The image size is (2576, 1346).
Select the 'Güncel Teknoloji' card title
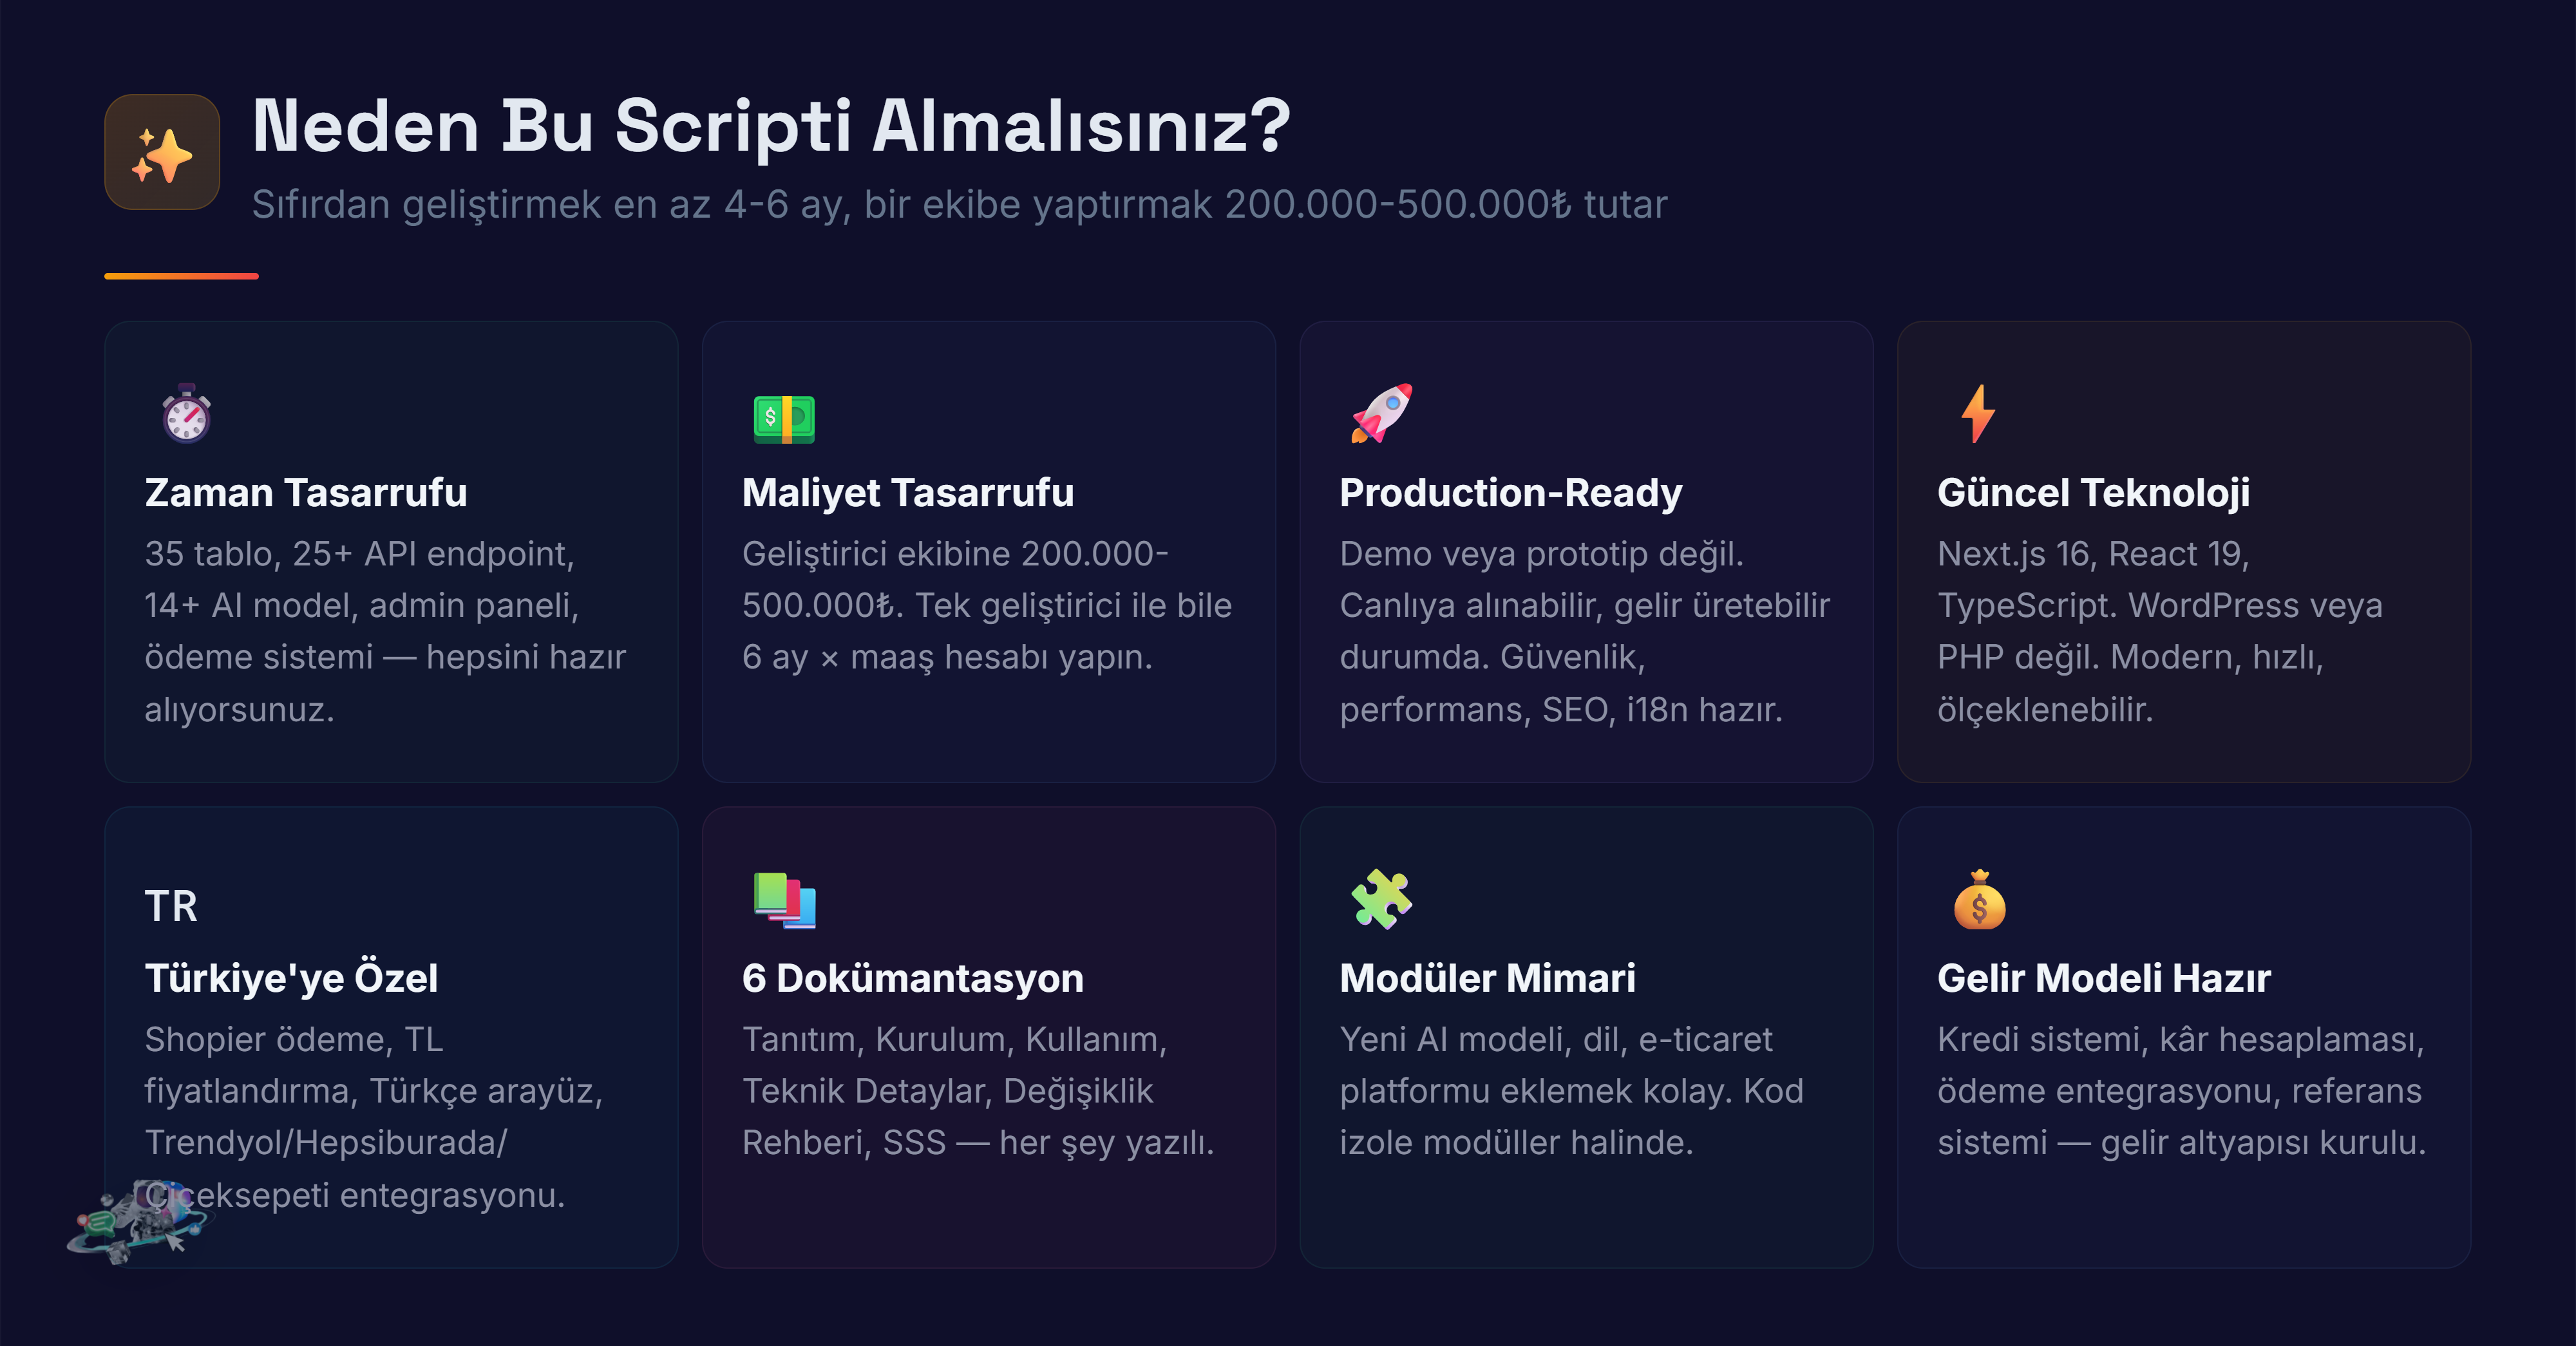(x=2093, y=493)
